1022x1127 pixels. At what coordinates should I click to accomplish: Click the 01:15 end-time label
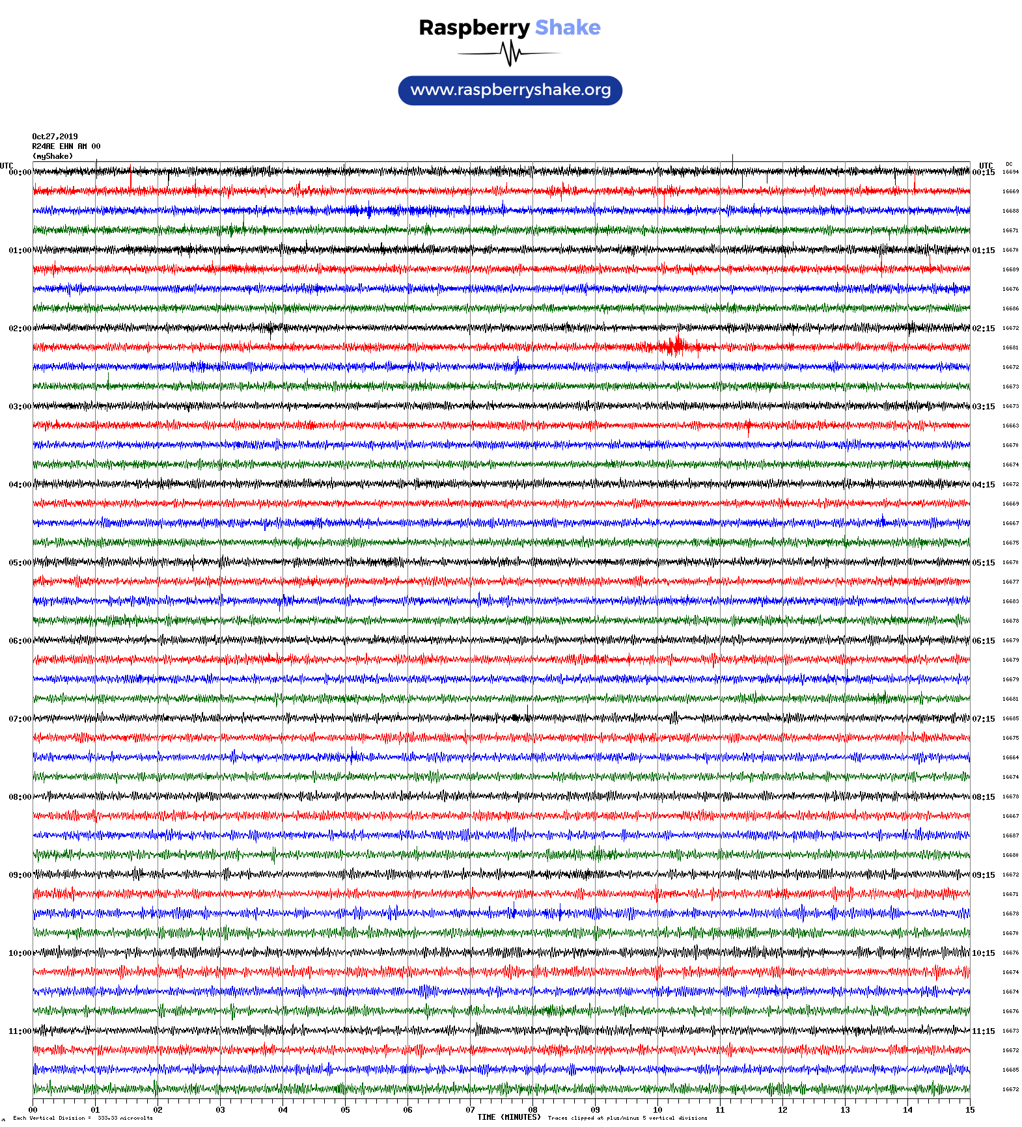point(984,251)
